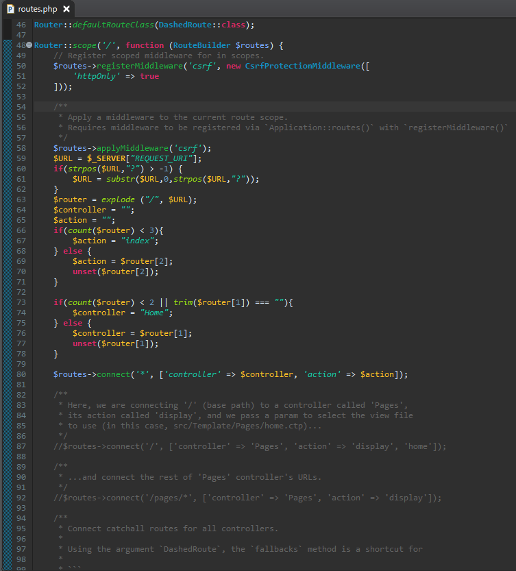Screen dimensions: 516x571
Task: Click 'applyMiddleware' method on line 58
Action: pyautogui.click(x=132, y=148)
